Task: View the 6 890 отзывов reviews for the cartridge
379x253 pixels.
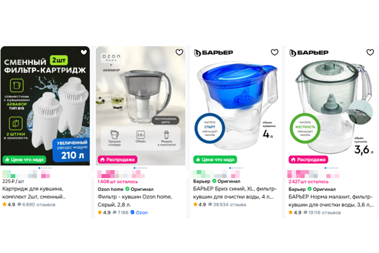Action: click(39, 204)
